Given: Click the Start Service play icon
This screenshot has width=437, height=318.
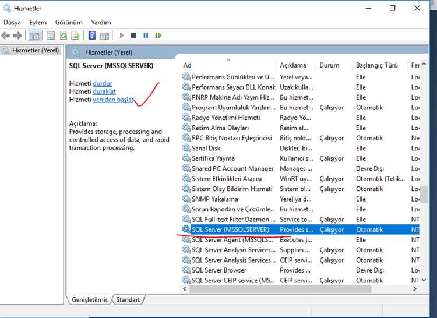Looking at the screenshot, I should tap(122, 36).
